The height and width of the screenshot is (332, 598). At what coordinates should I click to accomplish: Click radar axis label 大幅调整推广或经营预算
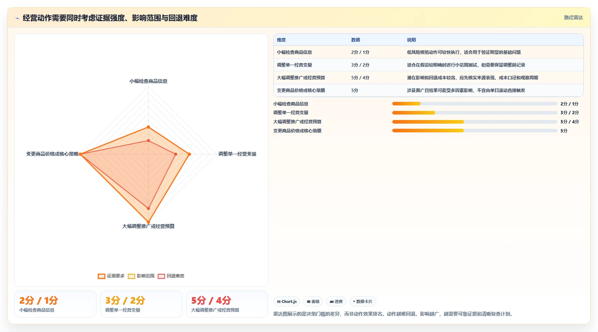point(148,226)
